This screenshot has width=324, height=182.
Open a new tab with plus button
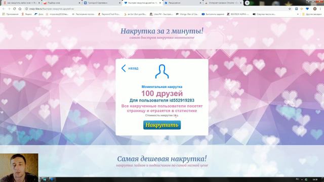247,3
